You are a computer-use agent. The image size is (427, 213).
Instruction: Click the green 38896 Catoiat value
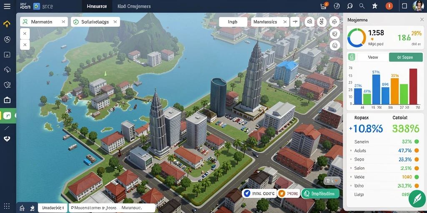[x=405, y=128]
